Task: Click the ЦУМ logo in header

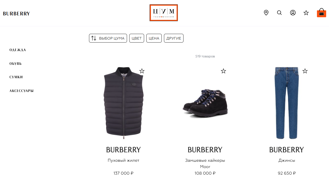Action: [x=164, y=13]
